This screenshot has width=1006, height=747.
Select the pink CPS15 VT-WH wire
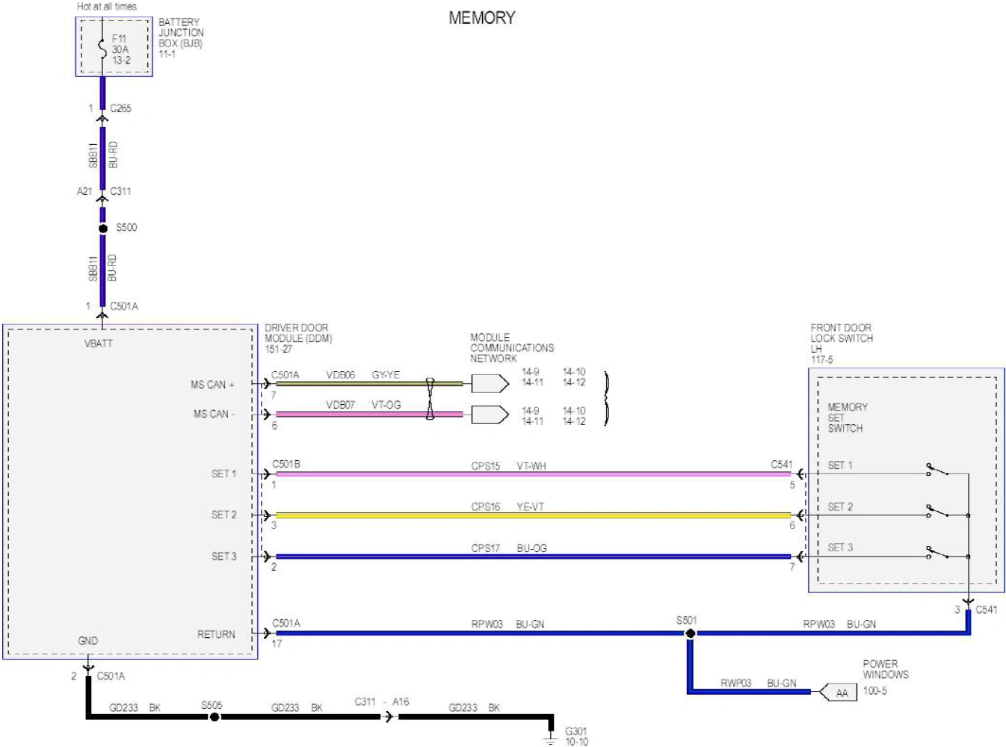(533, 474)
